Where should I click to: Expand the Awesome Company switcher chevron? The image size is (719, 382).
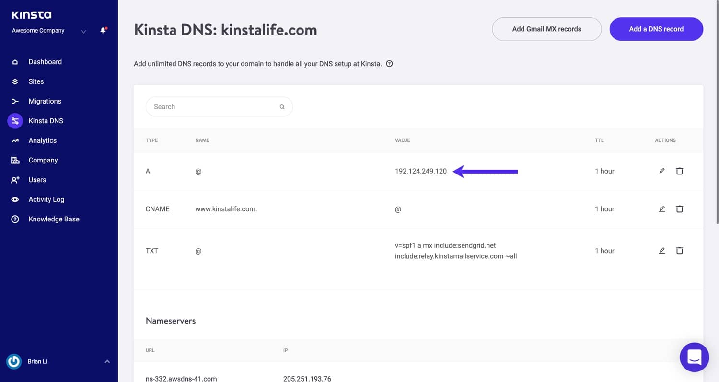[x=84, y=32]
